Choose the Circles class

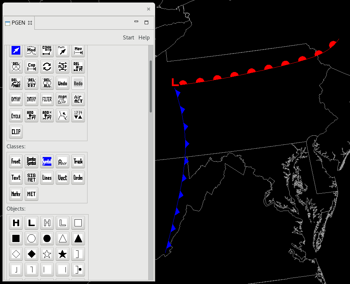point(78,178)
